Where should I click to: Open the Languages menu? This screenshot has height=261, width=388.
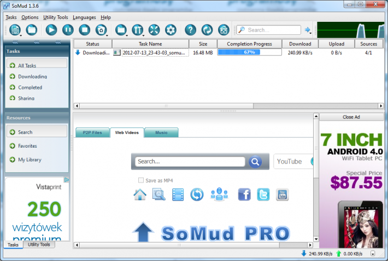pos(84,17)
